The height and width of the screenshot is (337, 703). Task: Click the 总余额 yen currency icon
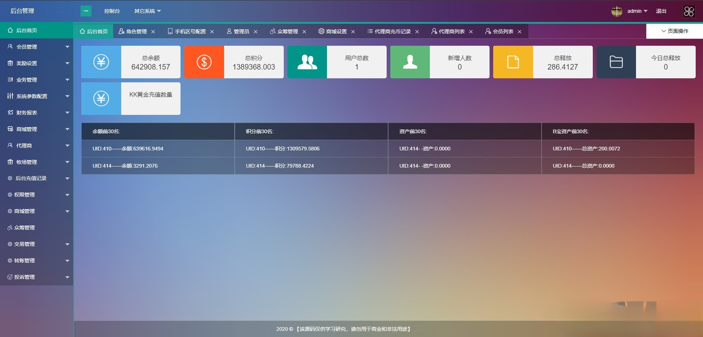coord(101,62)
